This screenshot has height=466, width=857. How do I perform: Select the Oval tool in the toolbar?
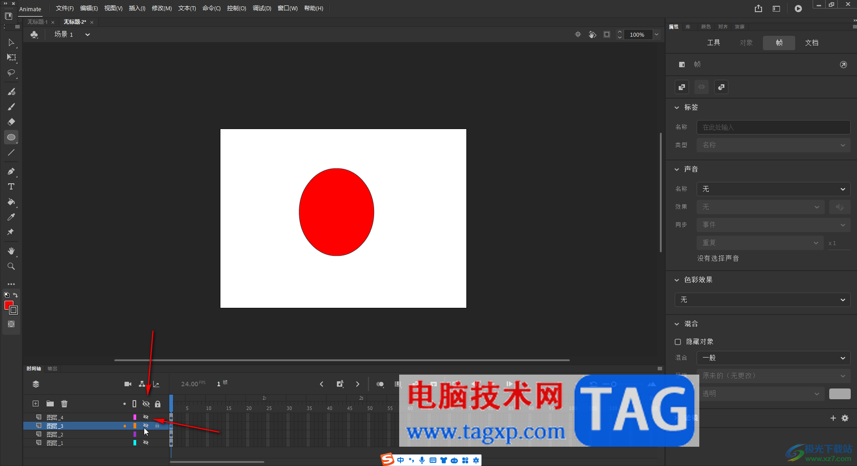pyautogui.click(x=11, y=137)
